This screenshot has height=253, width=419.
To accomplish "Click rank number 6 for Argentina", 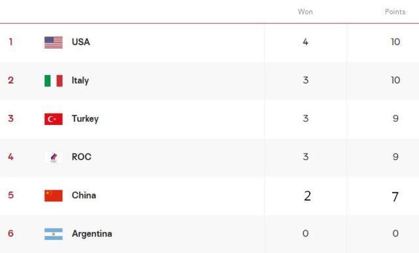I will (x=10, y=233).
